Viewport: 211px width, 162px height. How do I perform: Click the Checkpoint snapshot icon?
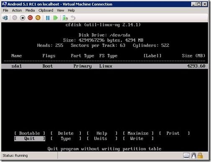(x=65, y=18)
